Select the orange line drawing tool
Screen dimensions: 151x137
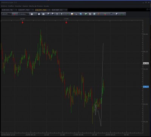tap(99, 14)
